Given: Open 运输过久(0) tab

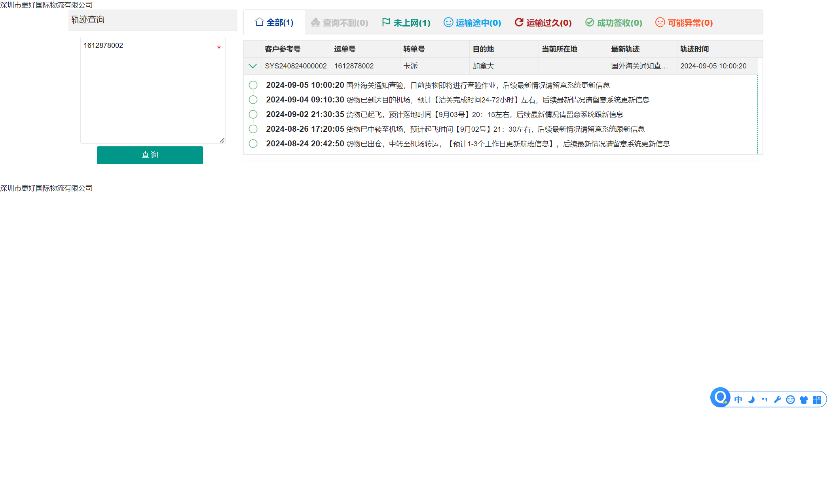Looking at the screenshot, I should (543, 23).
